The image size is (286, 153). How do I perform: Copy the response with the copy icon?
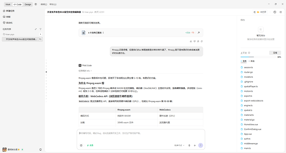[x=198, y=41]
